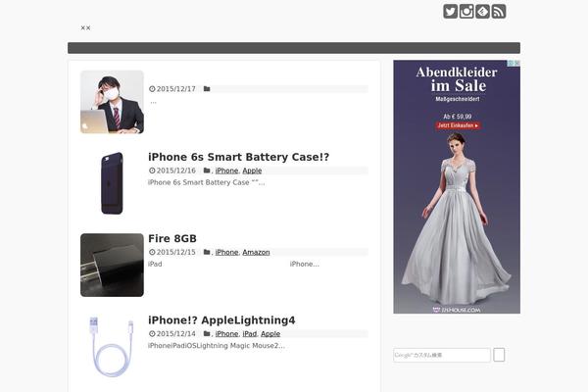Open the battery case thumbnail image
588x392 pixels.
tap(112, 183)
